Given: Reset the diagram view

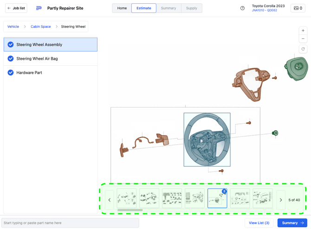Looking at the screenshot, I should pyautogui.click(x=303, y=49).
